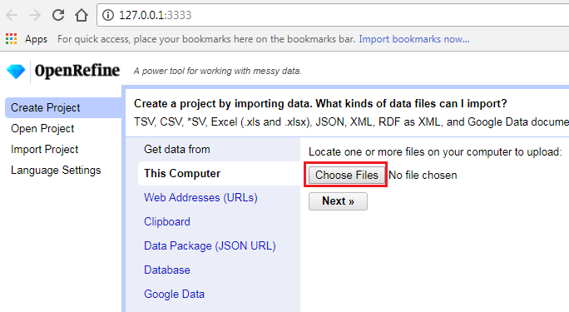
Task: Select Data Package (JSON URL) source
Action: (x=210, y=246)
